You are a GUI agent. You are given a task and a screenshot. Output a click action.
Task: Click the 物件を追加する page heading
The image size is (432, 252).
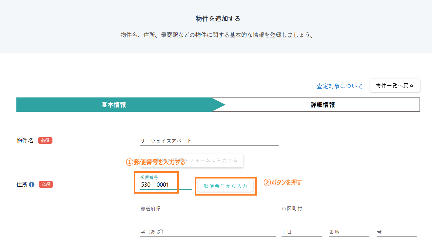tap(218, 19)
